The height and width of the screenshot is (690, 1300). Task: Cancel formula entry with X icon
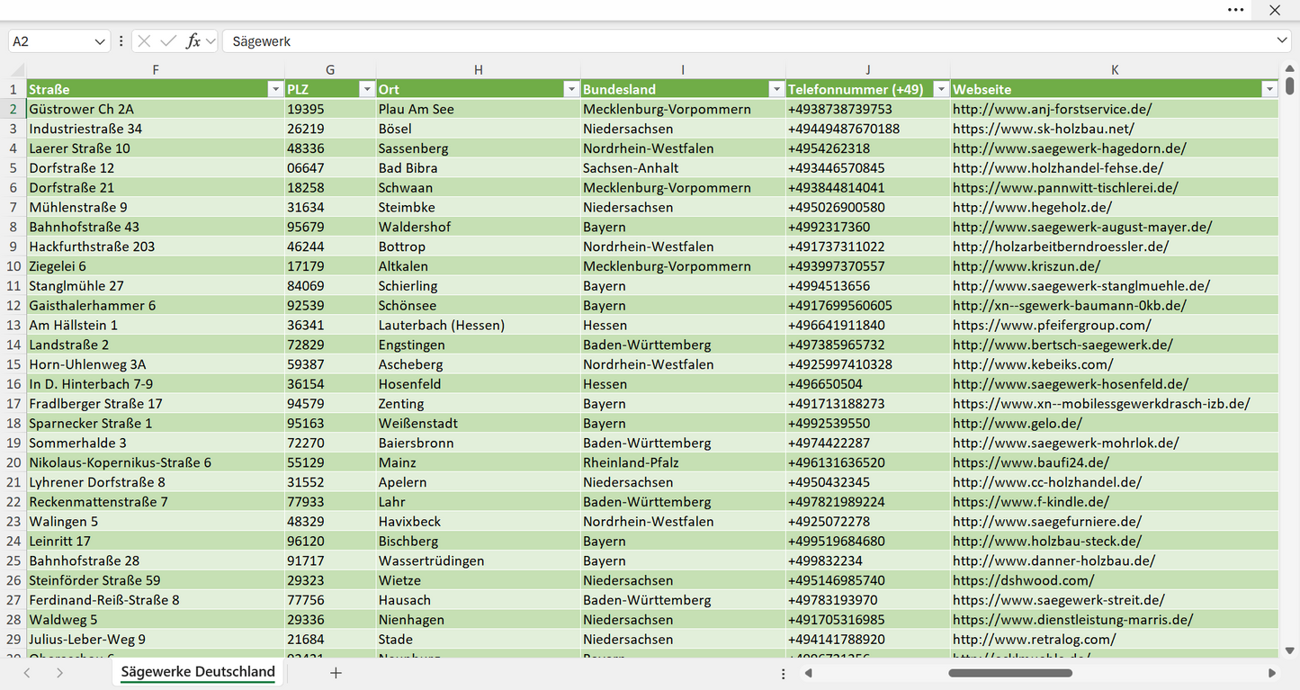pos(144,41)
